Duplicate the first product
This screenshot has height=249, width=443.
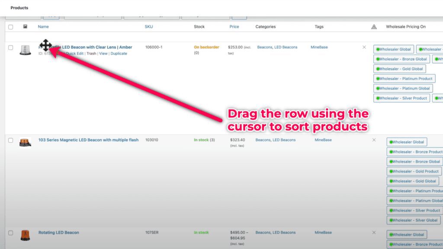click(x=119, y=53)
